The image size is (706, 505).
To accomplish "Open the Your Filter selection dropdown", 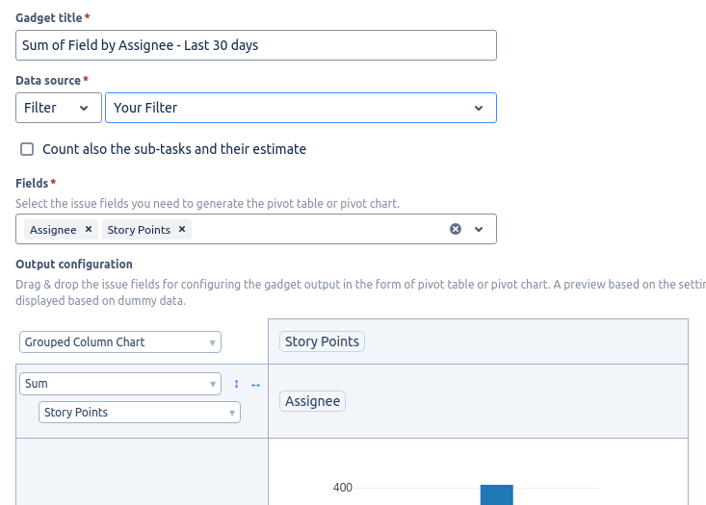I will pyautogui.click(x=301, y=108).
